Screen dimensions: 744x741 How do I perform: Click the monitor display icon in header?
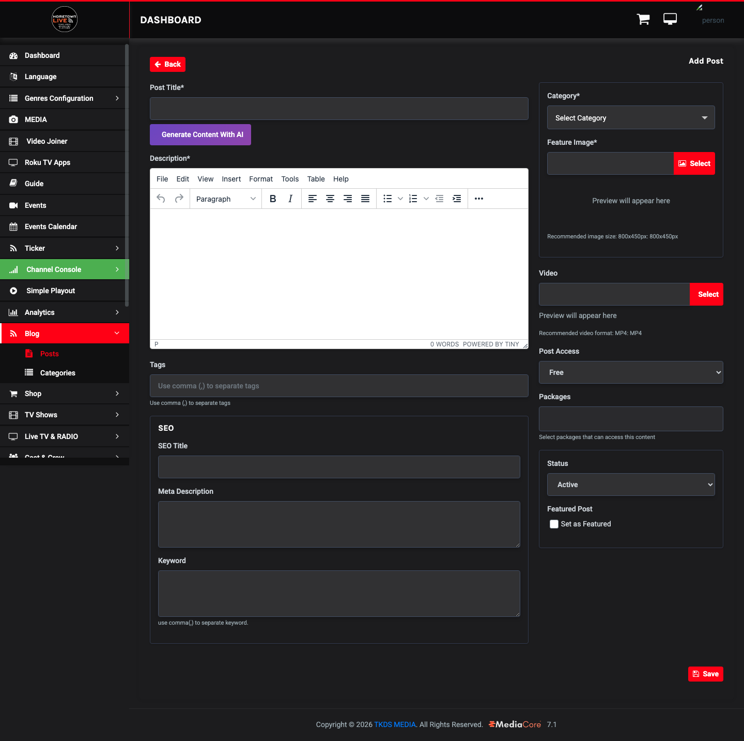coord(670,19)
